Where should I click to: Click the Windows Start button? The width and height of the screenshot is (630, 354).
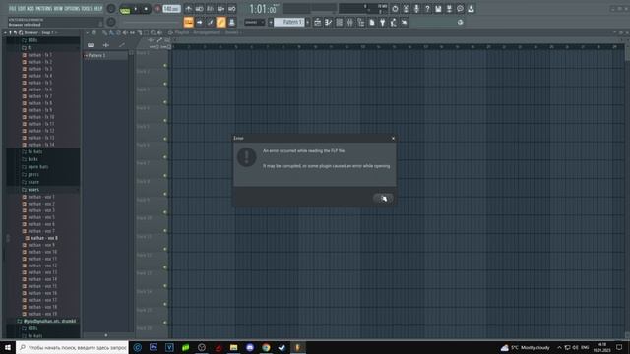click(8, 347)
